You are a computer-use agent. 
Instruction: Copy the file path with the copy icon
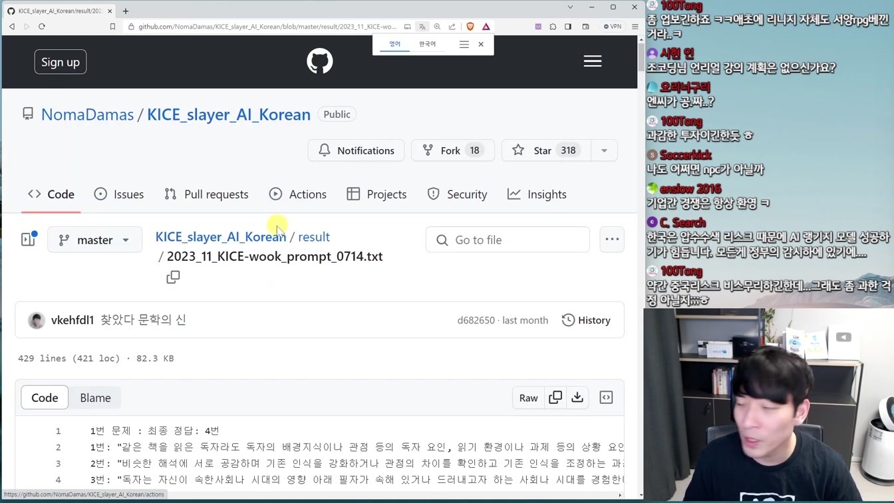coord(173,277)
